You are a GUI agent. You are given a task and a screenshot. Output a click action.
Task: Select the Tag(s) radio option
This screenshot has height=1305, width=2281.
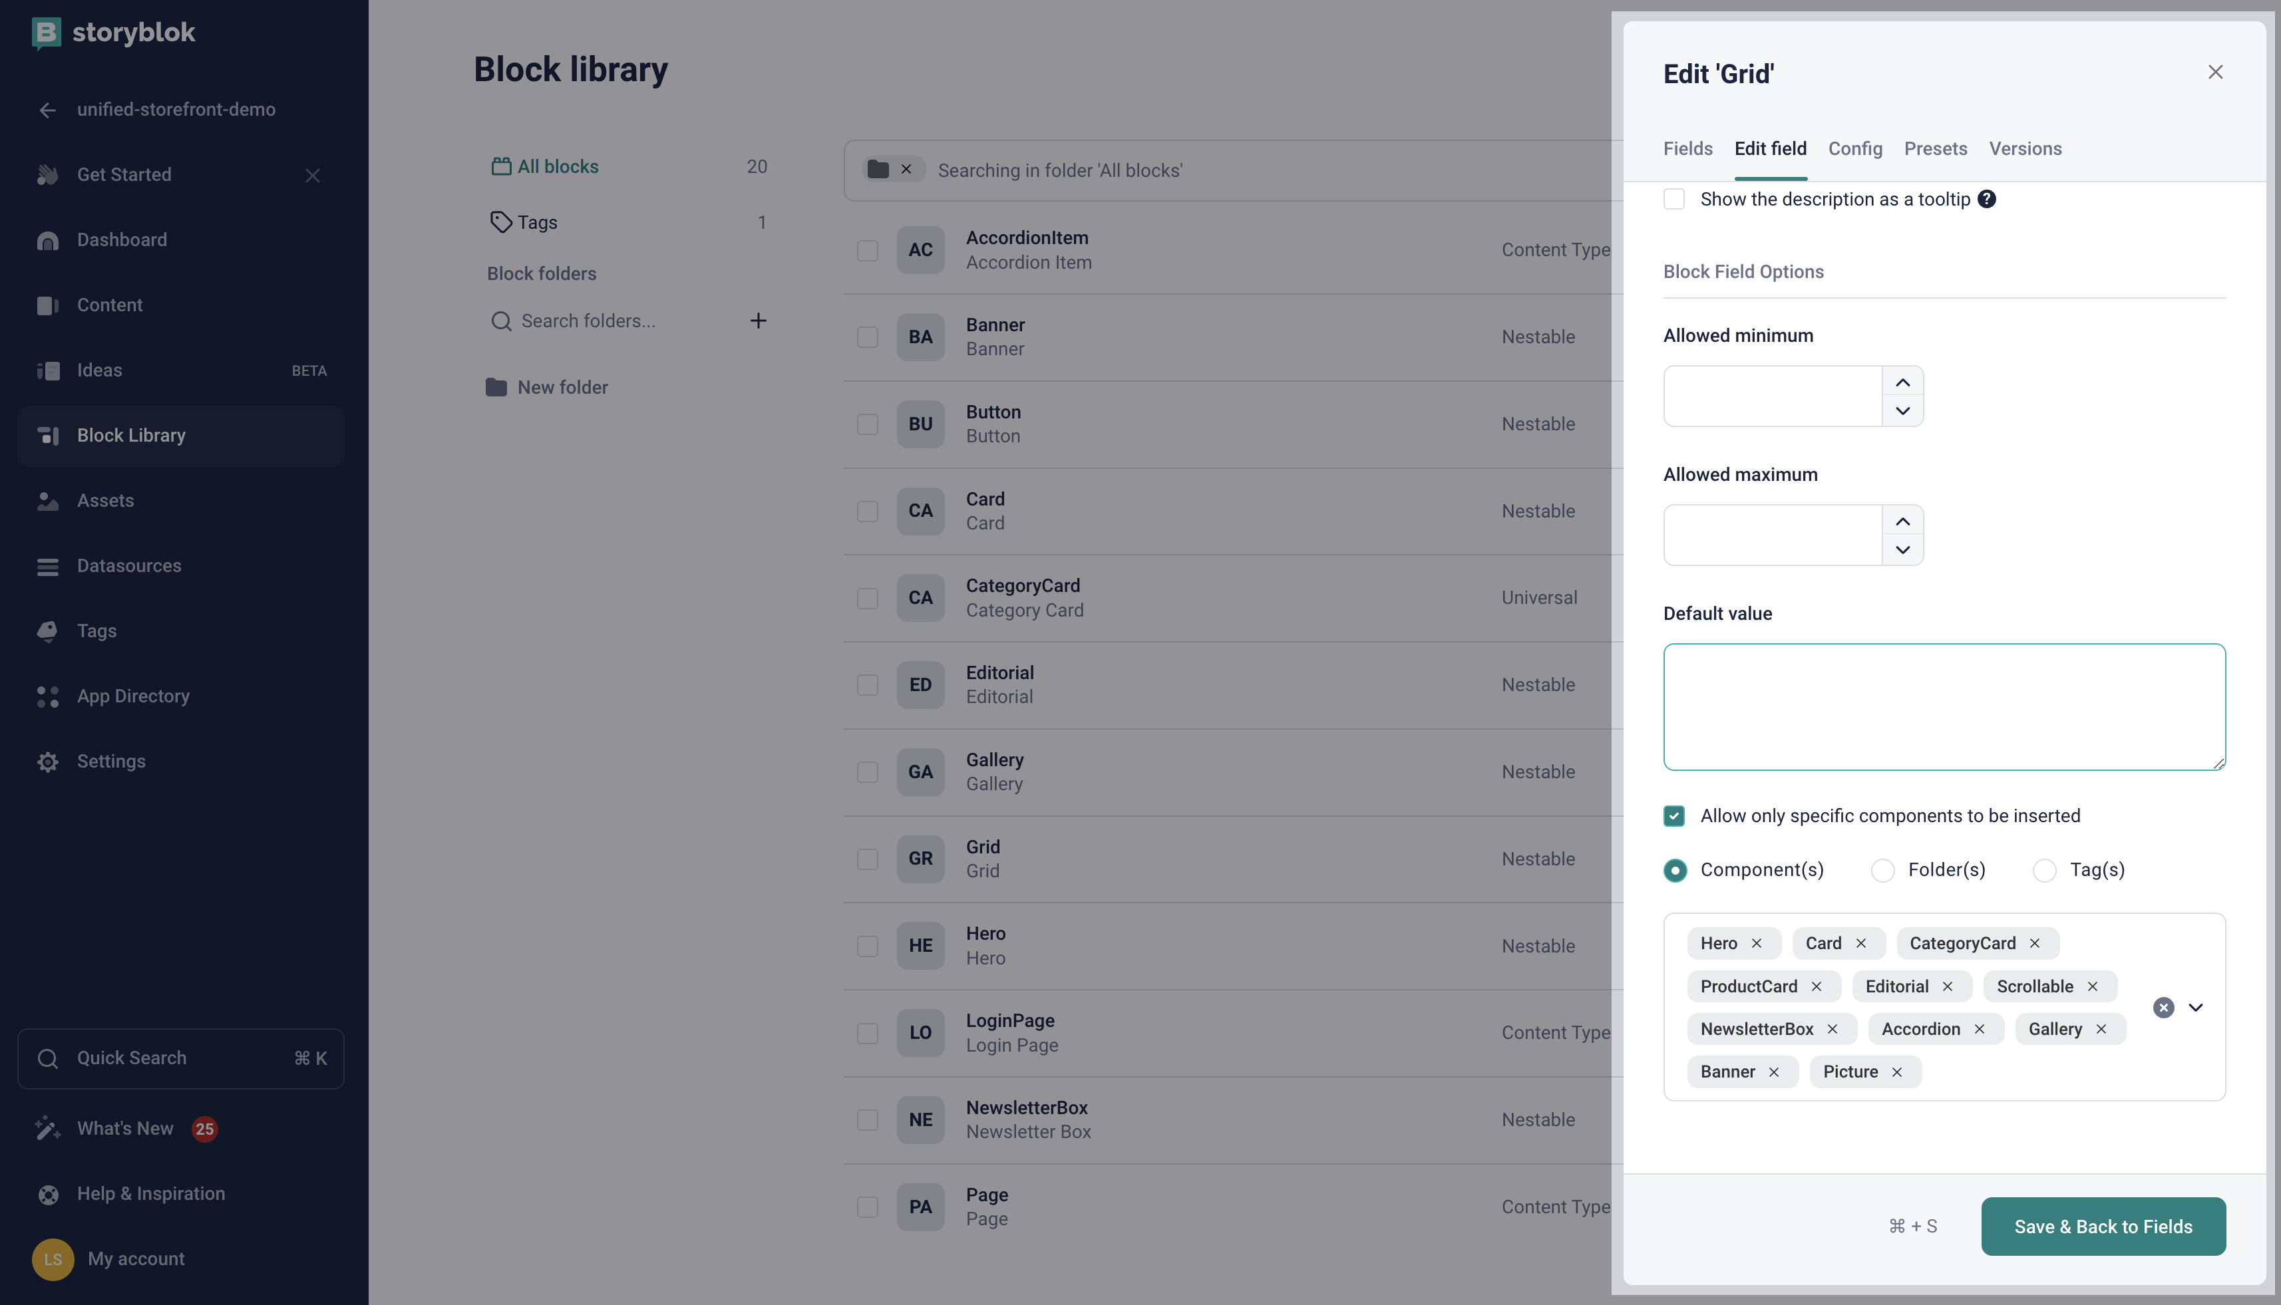click(x=2044, y=870)
